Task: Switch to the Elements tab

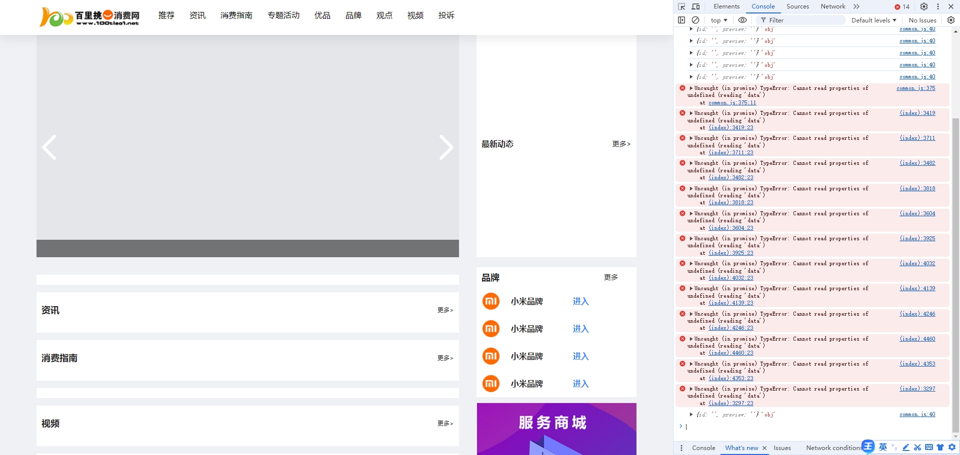Action: [726, 6]
